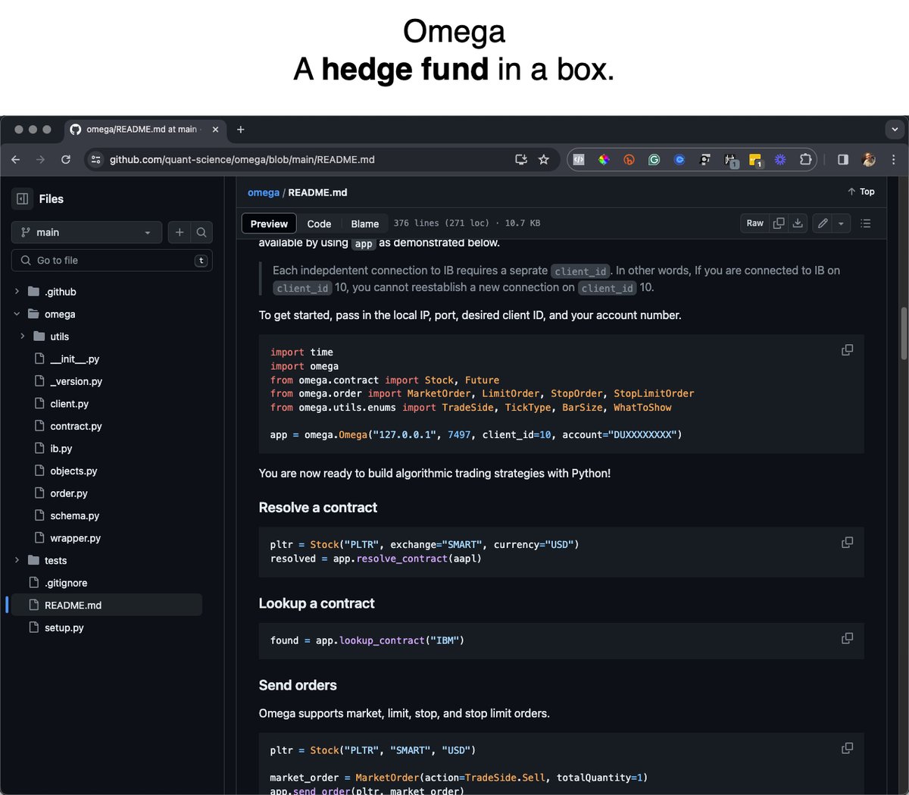
Task: Click the page vertical scrollbar
Action: (903, 333)
